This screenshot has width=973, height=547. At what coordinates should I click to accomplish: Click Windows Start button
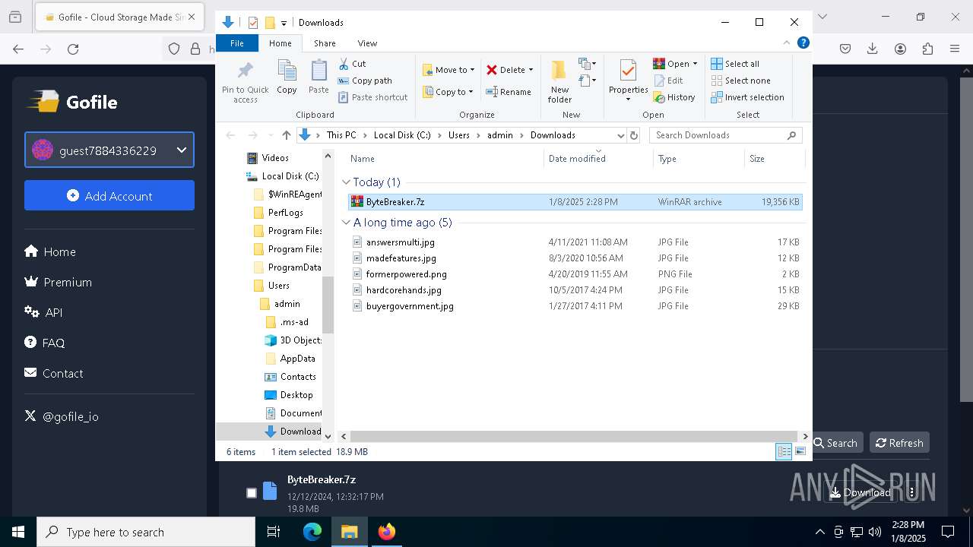[x=18, y=532]
